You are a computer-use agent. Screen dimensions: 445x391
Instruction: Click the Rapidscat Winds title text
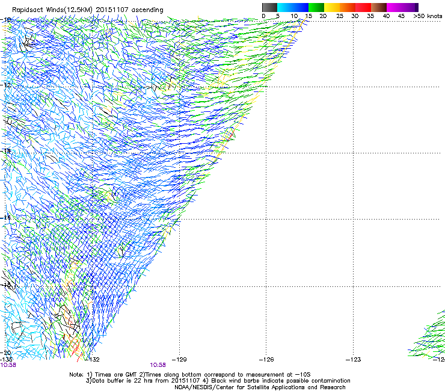tap(88, 10)
